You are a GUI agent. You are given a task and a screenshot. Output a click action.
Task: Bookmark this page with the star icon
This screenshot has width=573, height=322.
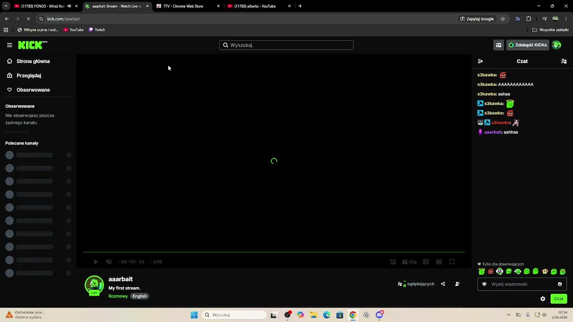click(503, 19)
